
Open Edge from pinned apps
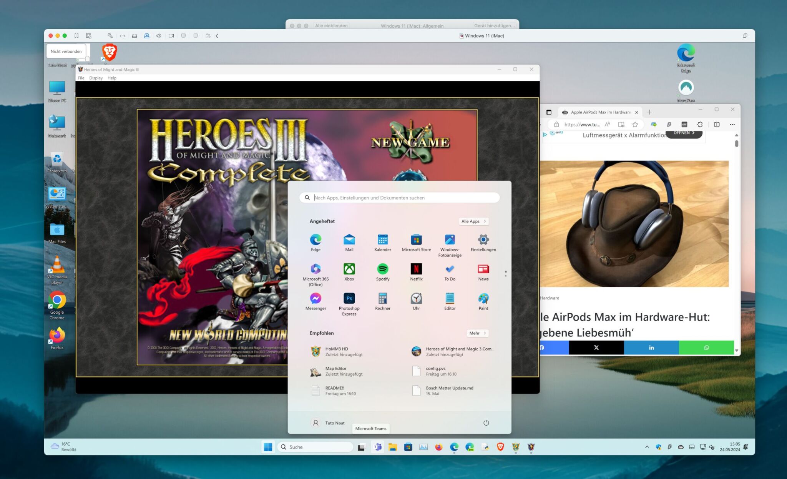tap(315, 243)
